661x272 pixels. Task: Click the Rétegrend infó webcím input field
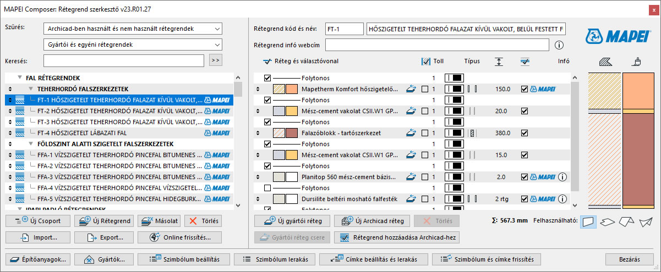point(438,45)
